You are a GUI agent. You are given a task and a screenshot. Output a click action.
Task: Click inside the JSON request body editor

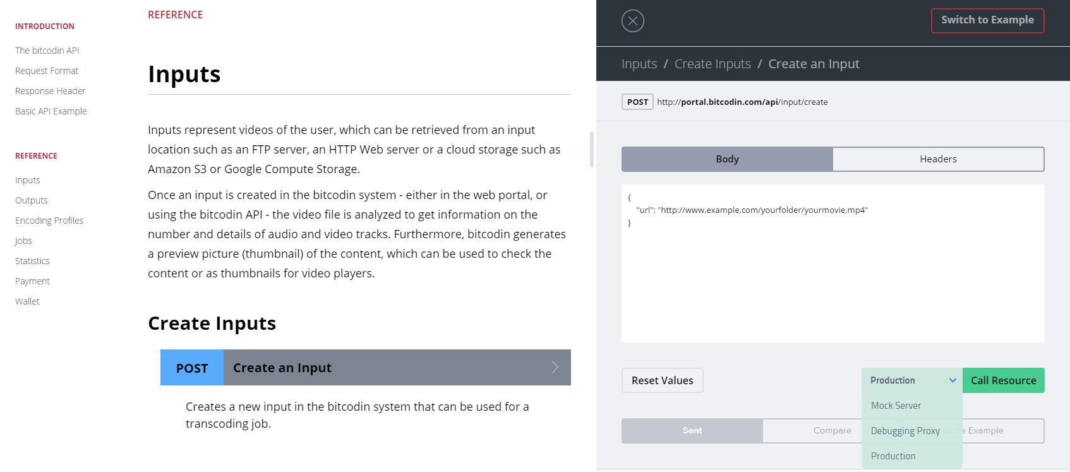click(x=833, y=263)
